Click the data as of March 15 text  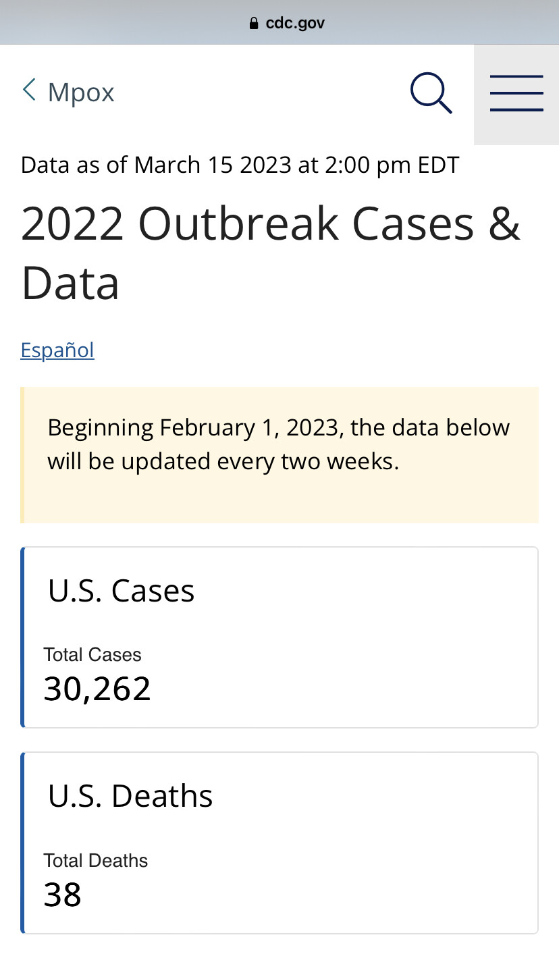click(x=240, y=165)
